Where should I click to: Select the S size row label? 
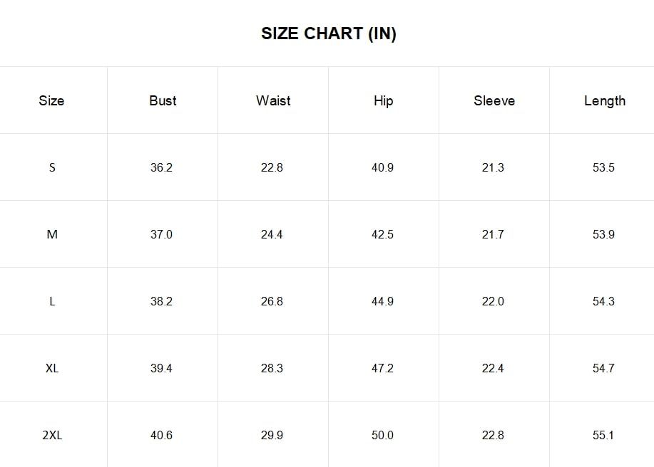click(x=52, y=167)
